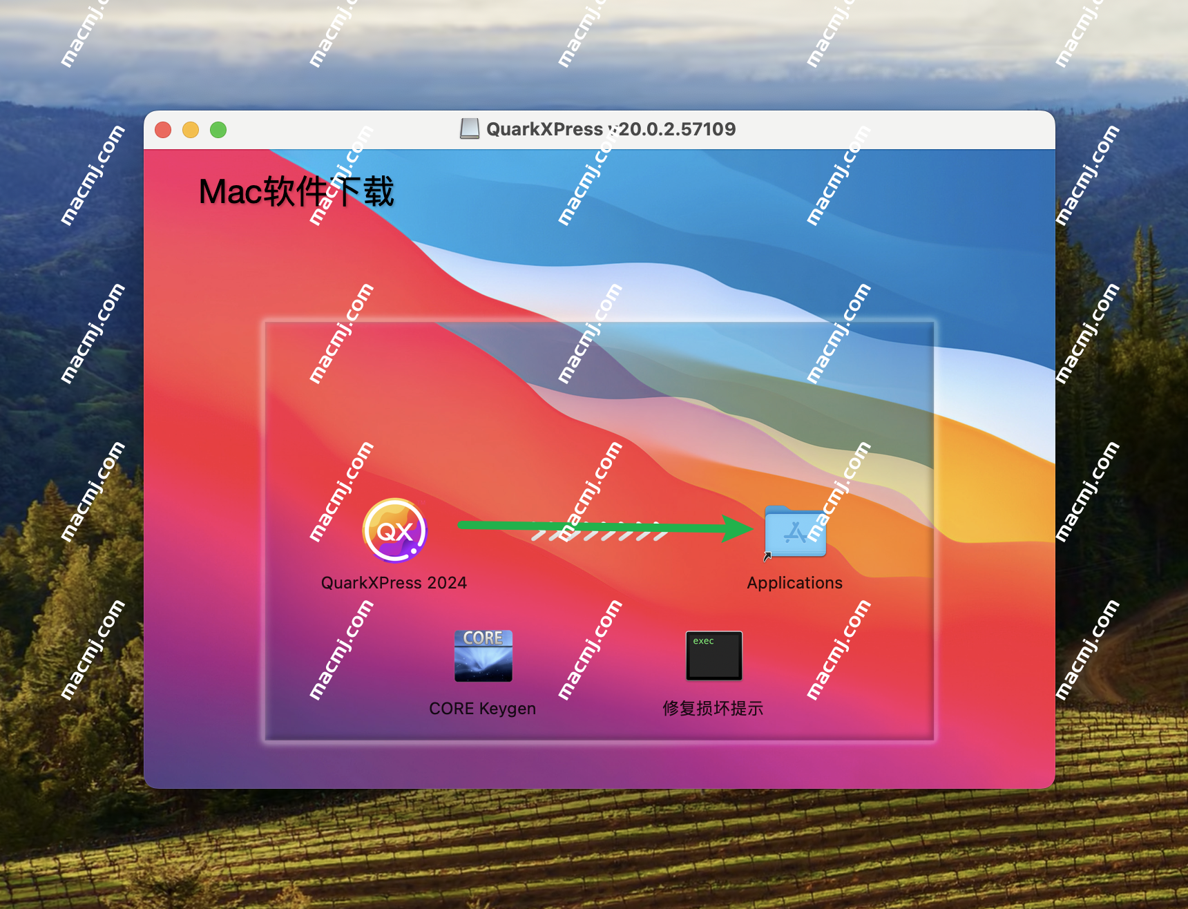Click the QuarkXPress 2024 label

pos(394,583)
